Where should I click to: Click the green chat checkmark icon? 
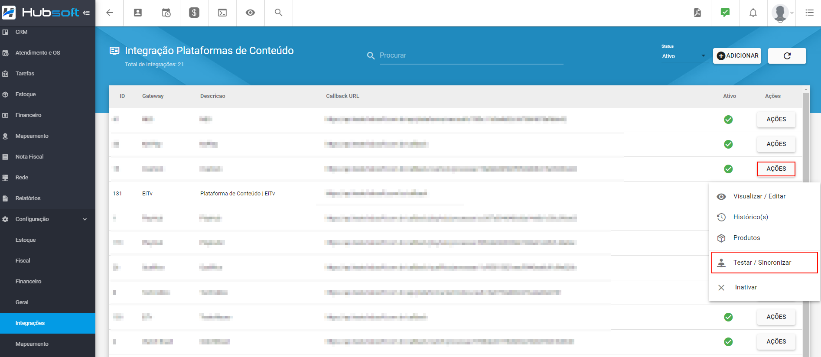pyautogui.click(x=725, y=13)
